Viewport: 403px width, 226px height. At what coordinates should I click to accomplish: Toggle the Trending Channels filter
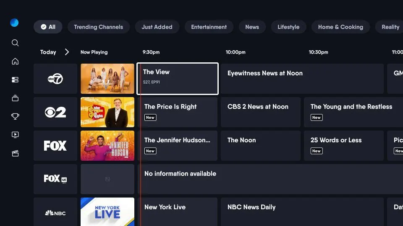pos(98,27)
